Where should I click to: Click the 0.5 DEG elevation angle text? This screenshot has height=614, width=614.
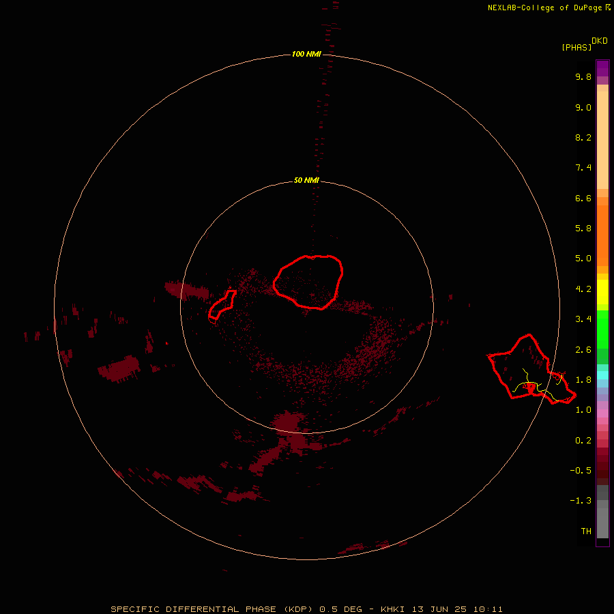point(340,609)
